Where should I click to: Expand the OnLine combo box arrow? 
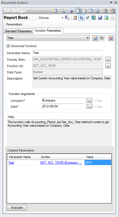[x=62, y=18]
